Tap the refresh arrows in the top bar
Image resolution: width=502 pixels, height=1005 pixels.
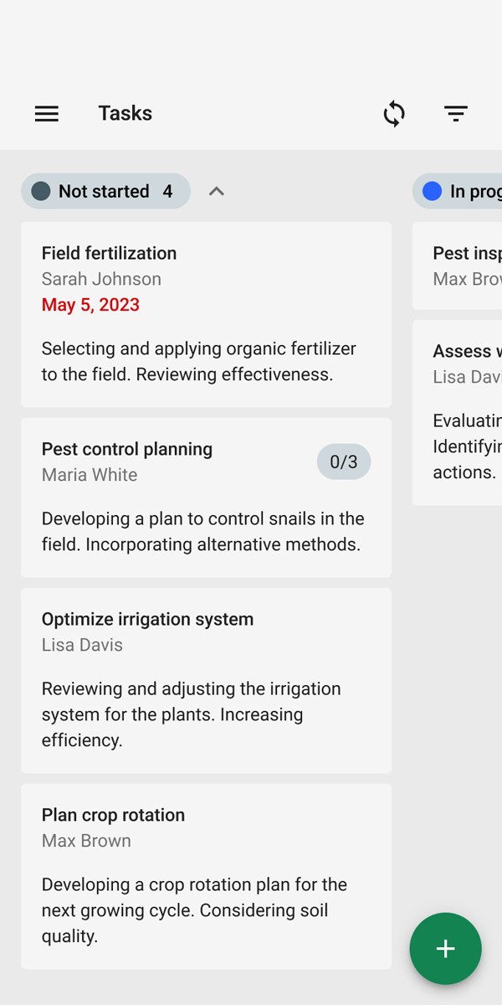(393, 113)
